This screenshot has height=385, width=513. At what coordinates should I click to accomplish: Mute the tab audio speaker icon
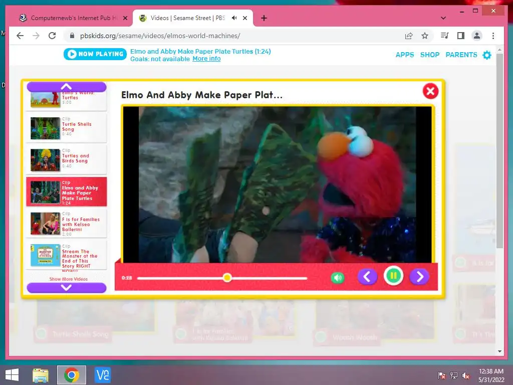(x=234, y=18)
